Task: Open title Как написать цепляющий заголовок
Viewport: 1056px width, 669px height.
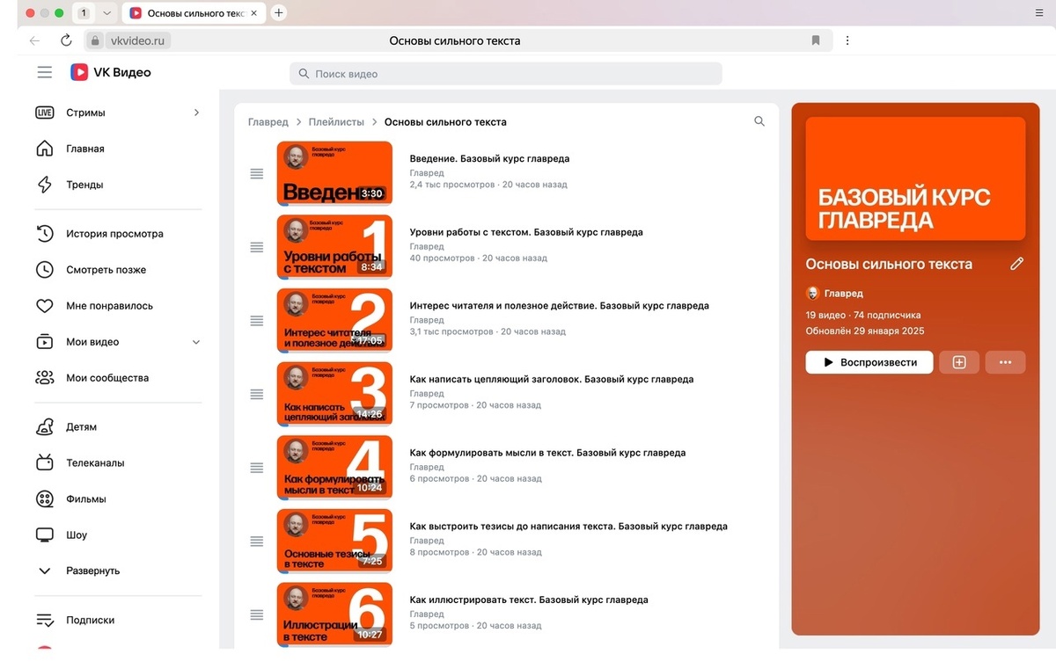Action: [x=552, y=380]
